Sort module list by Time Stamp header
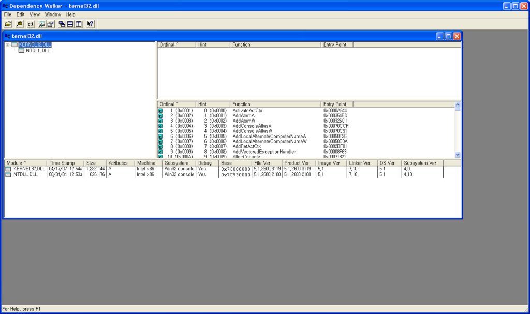The width and height of the screenshot is (530, 314). [65, 163]
